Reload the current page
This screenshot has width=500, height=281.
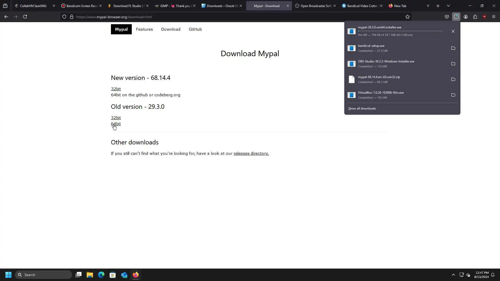25,17
